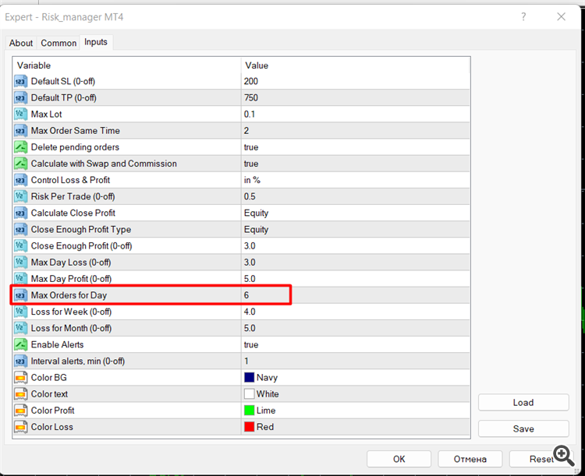Click the icon beside Loss for Week
The height and width of the screenshot is (476, 585).
(x=20, y=312)
